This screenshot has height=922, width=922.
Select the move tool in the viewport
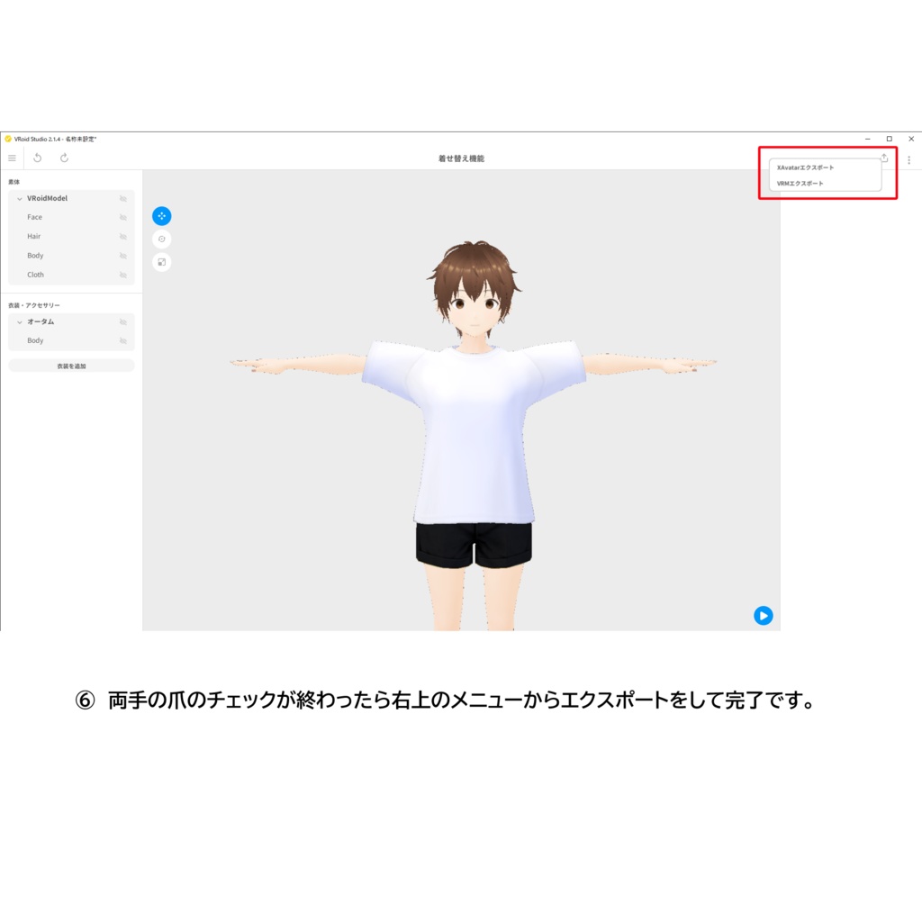[161, 216]
